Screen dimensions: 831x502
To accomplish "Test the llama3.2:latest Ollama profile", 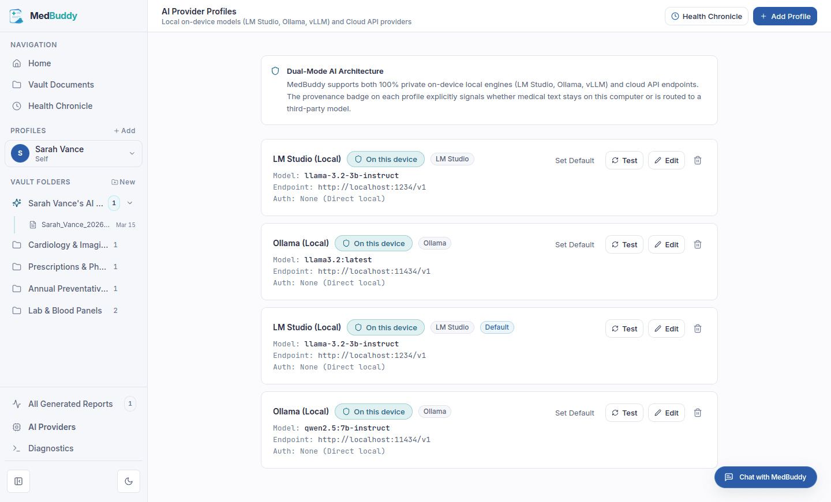I will (x=624, y=244).
